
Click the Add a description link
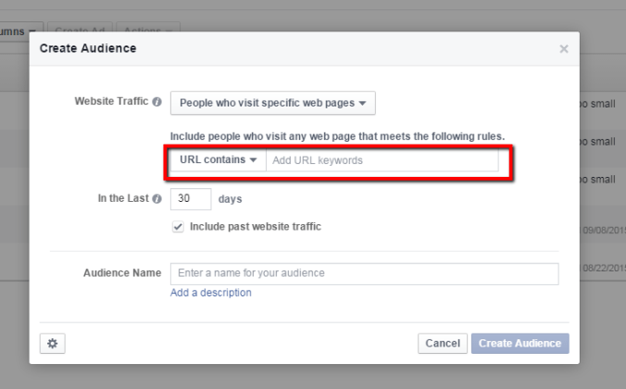pyautogui.click(x=210, y=293)
